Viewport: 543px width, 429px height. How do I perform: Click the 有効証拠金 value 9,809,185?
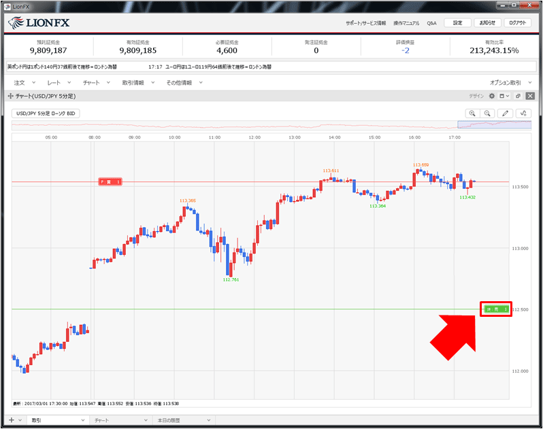pos(138,50)
